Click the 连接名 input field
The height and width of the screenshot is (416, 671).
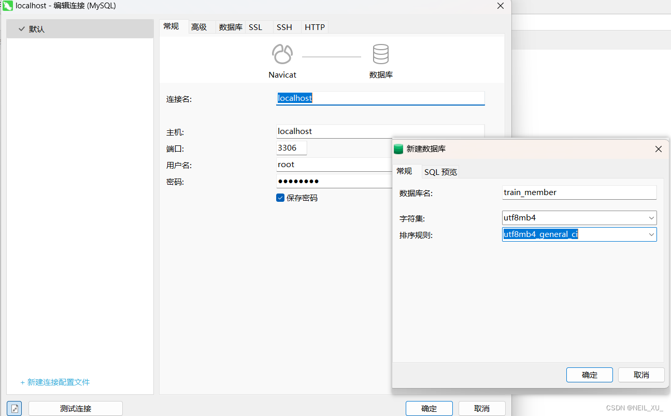tap(380, 98)
